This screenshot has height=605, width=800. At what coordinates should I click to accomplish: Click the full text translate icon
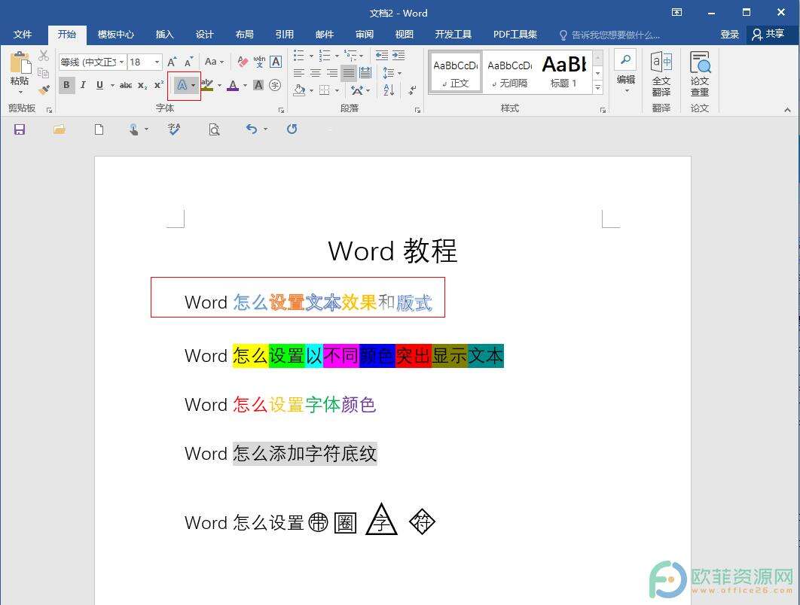coord(661,74)
